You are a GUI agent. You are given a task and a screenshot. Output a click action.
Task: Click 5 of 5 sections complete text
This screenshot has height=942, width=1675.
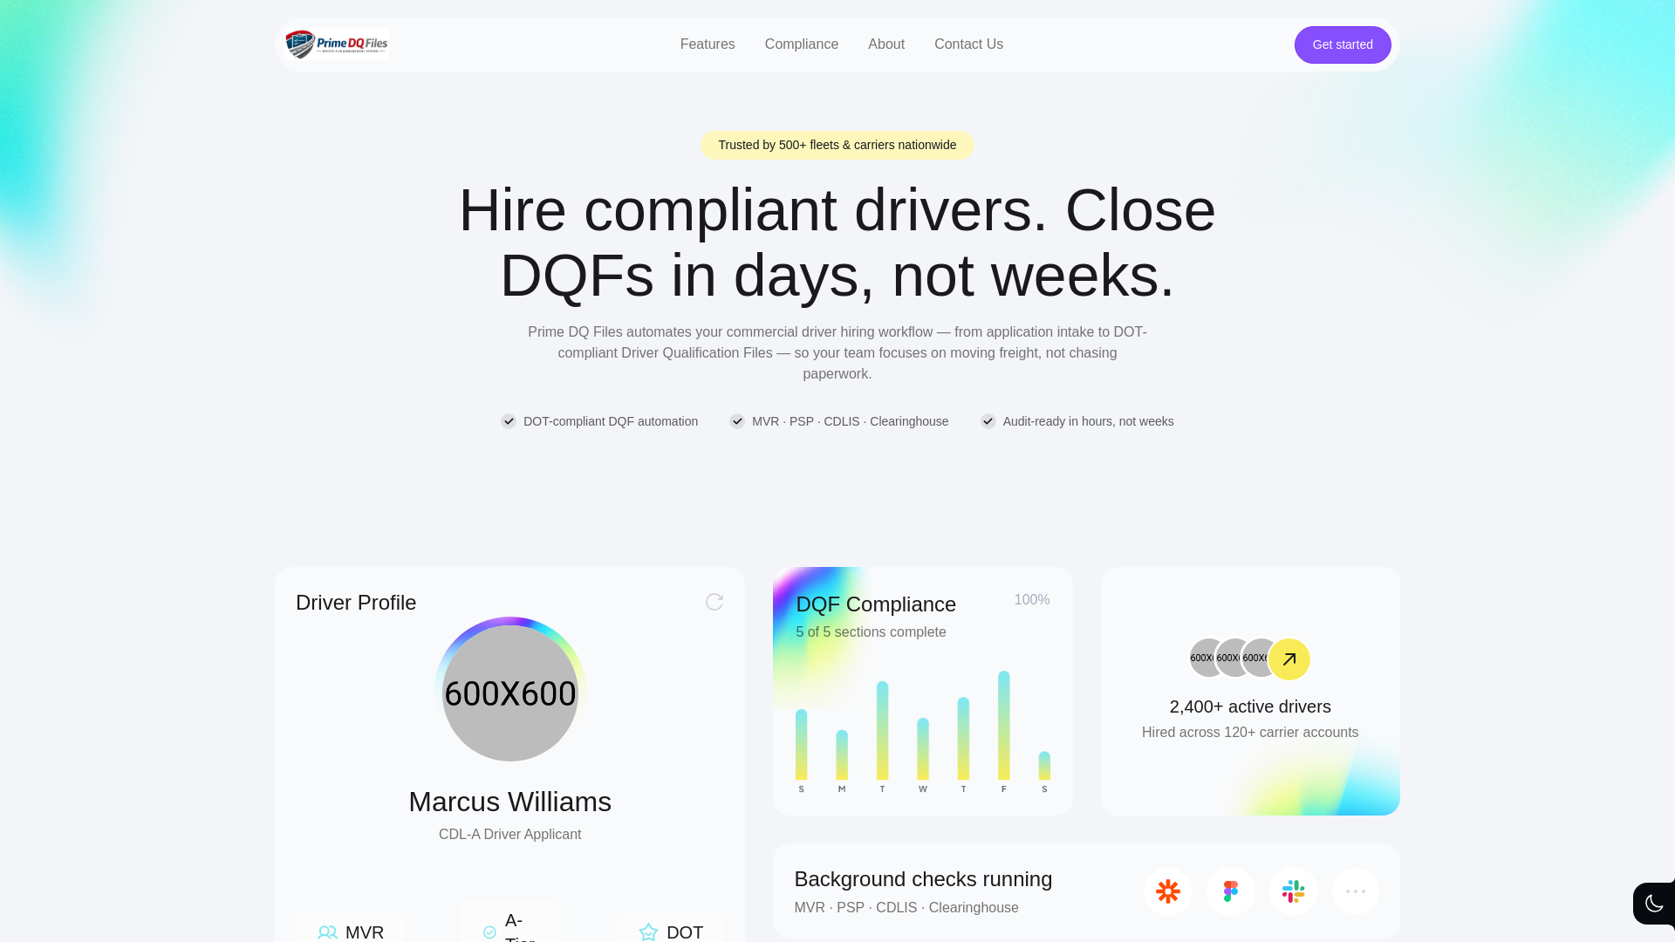coord(871,632)
